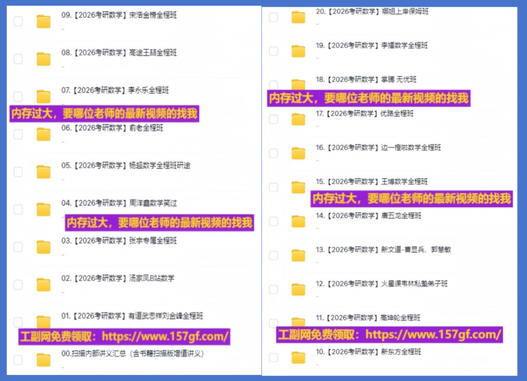This screenshot has width=527, height=381.
Task: Open folder icon for 10 新东方全程班
Action: pyautogui.click(x=298, y=357)
